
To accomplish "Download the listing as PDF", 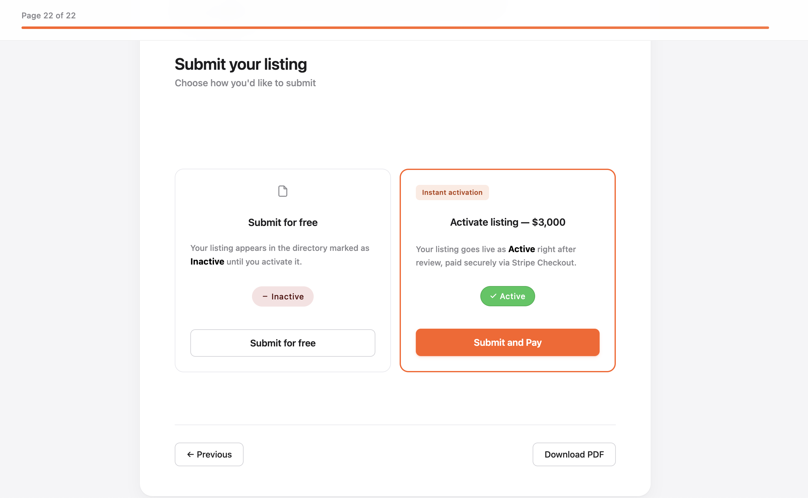I will pyautogui.click(x=574, y=454).
